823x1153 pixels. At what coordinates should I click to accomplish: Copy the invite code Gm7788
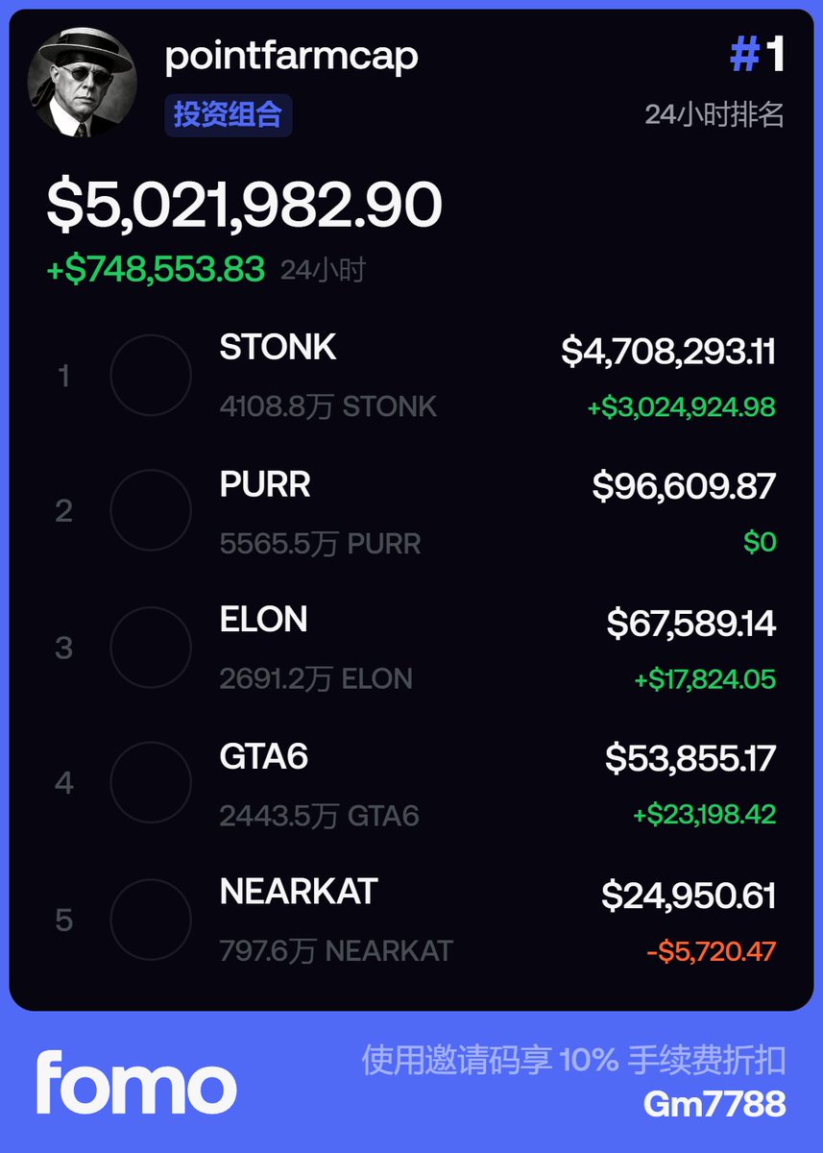[x=715, y=1103]
